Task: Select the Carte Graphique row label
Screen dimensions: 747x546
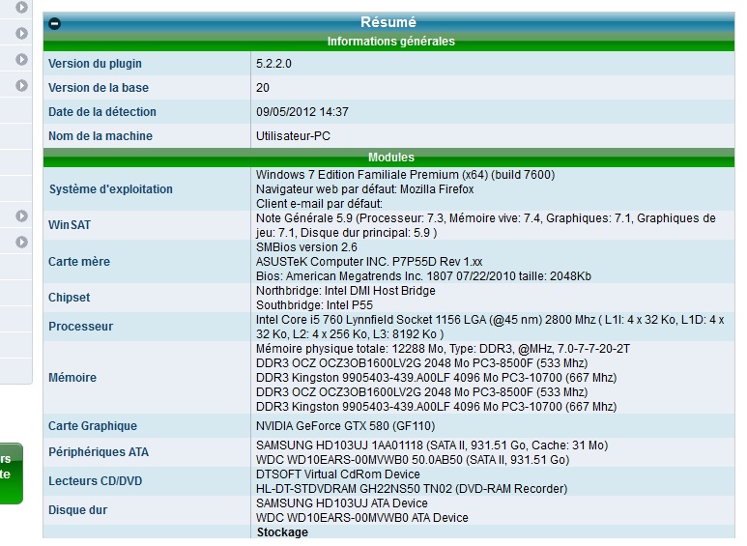Action: 93,426
